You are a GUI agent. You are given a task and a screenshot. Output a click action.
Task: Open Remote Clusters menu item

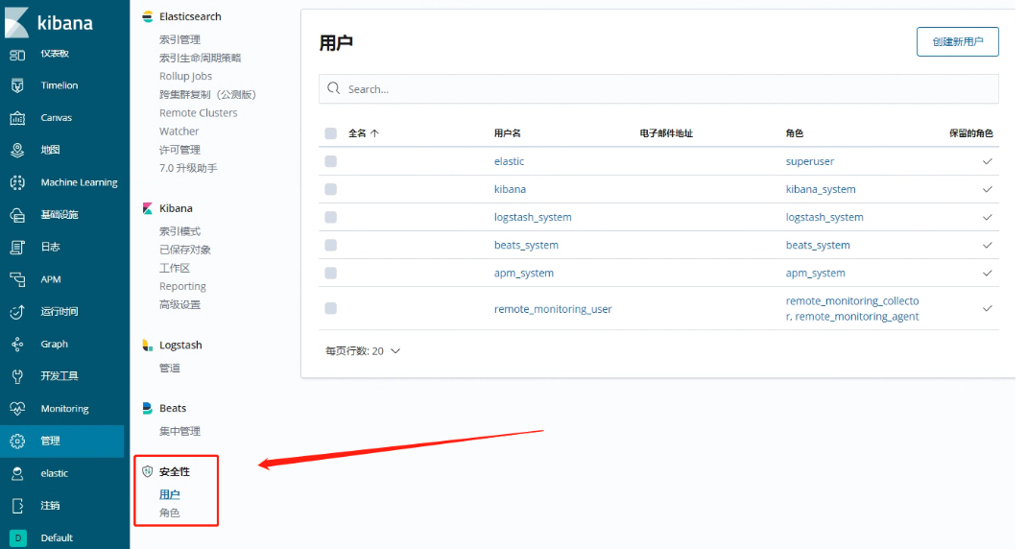coord(199,112)
